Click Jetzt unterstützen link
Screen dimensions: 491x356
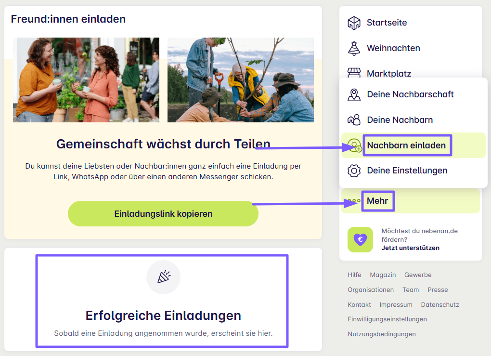(x=410, y=248)
